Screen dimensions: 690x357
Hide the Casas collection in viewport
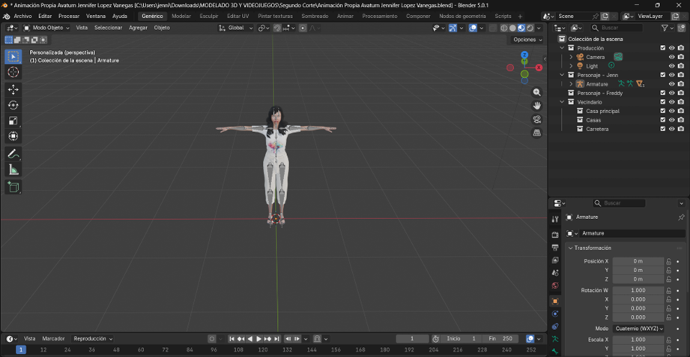(672, 120)
